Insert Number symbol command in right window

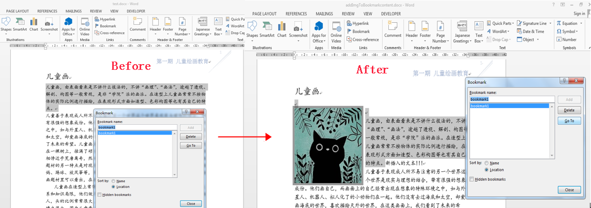click(x=567, y=39)
